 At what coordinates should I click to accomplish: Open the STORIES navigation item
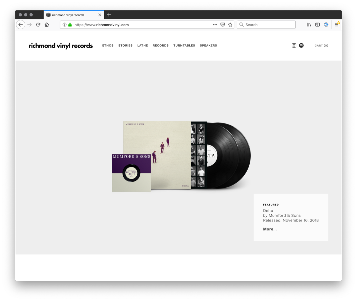126,46
